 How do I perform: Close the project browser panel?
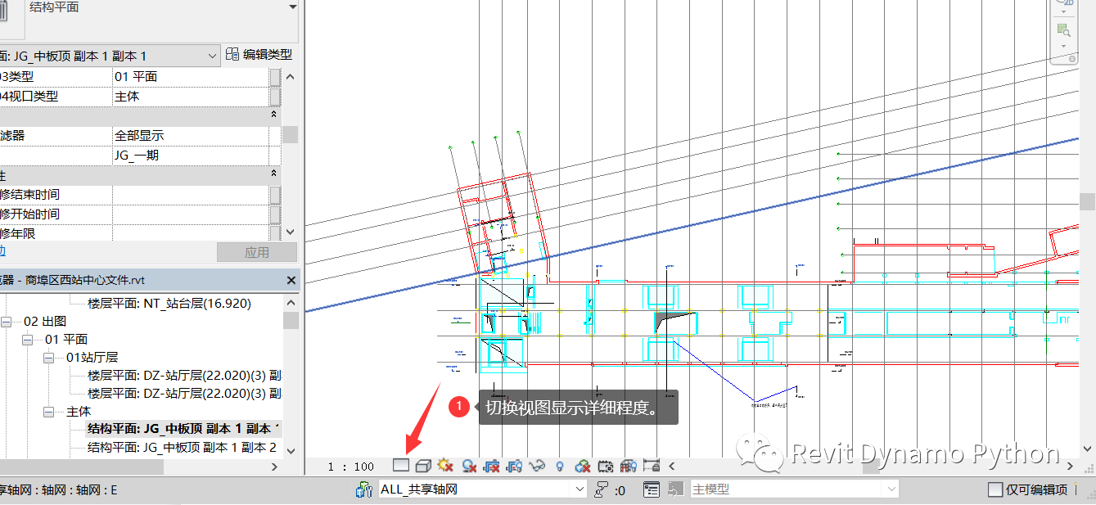[291, 280]
